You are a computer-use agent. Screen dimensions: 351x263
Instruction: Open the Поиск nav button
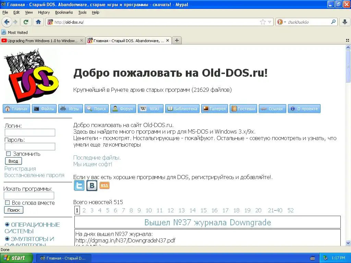point(97,109)
